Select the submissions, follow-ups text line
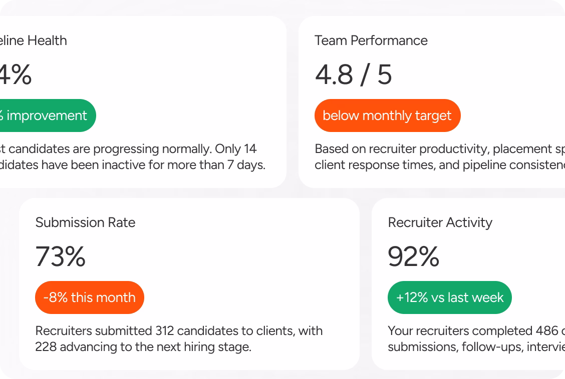 (476, 347)
